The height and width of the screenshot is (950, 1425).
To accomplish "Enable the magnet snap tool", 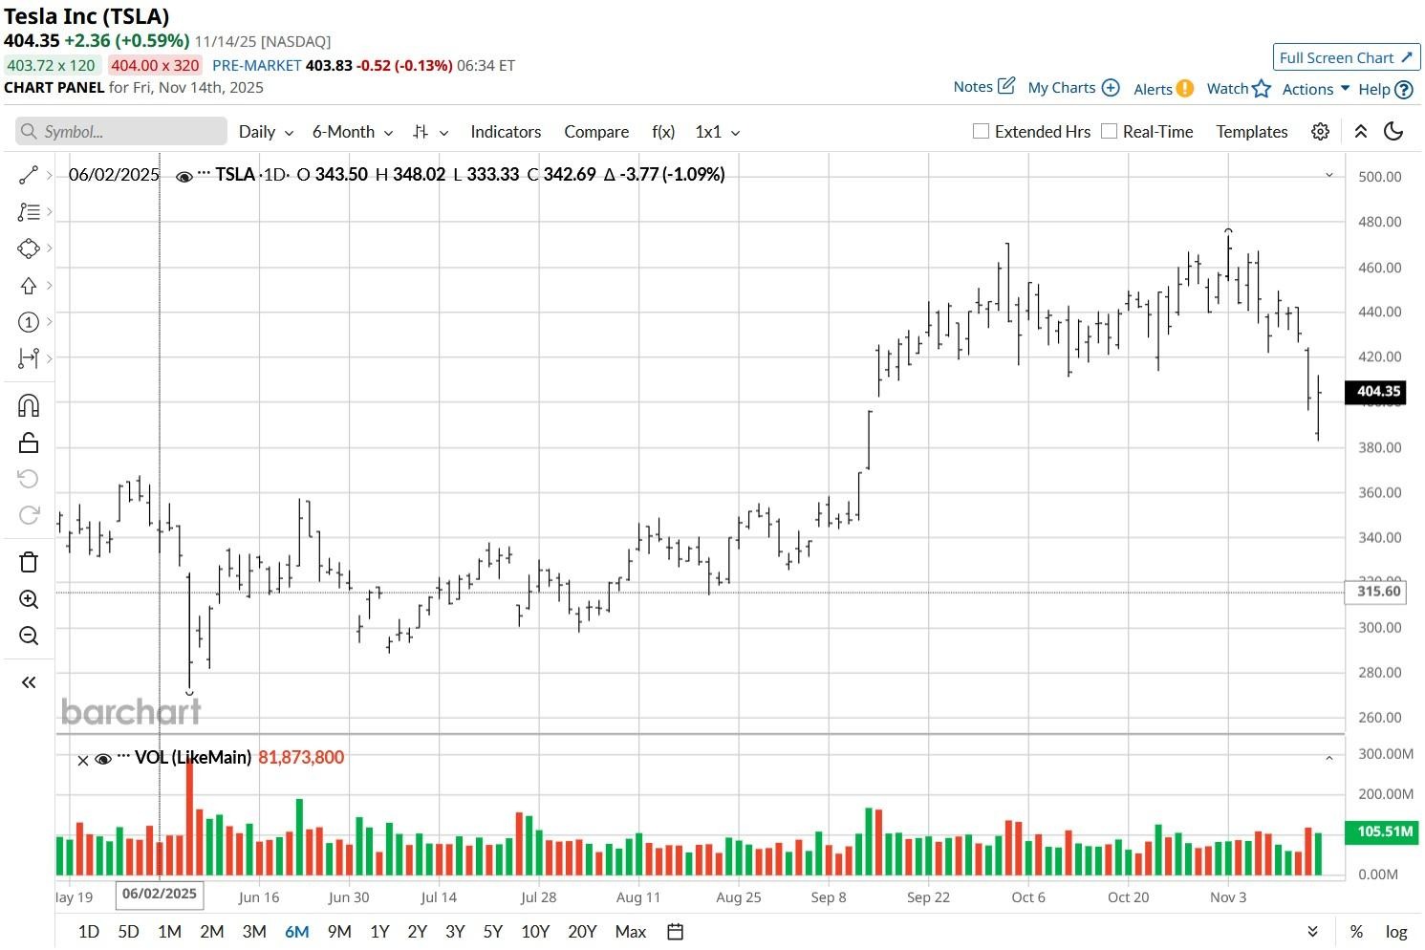I will pos(29,405).
